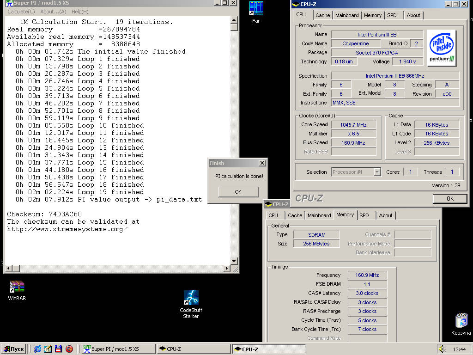Click the volume speaker tray icon
The height and width of the screenshot is (355, 473).
click(x=442, y=349)
